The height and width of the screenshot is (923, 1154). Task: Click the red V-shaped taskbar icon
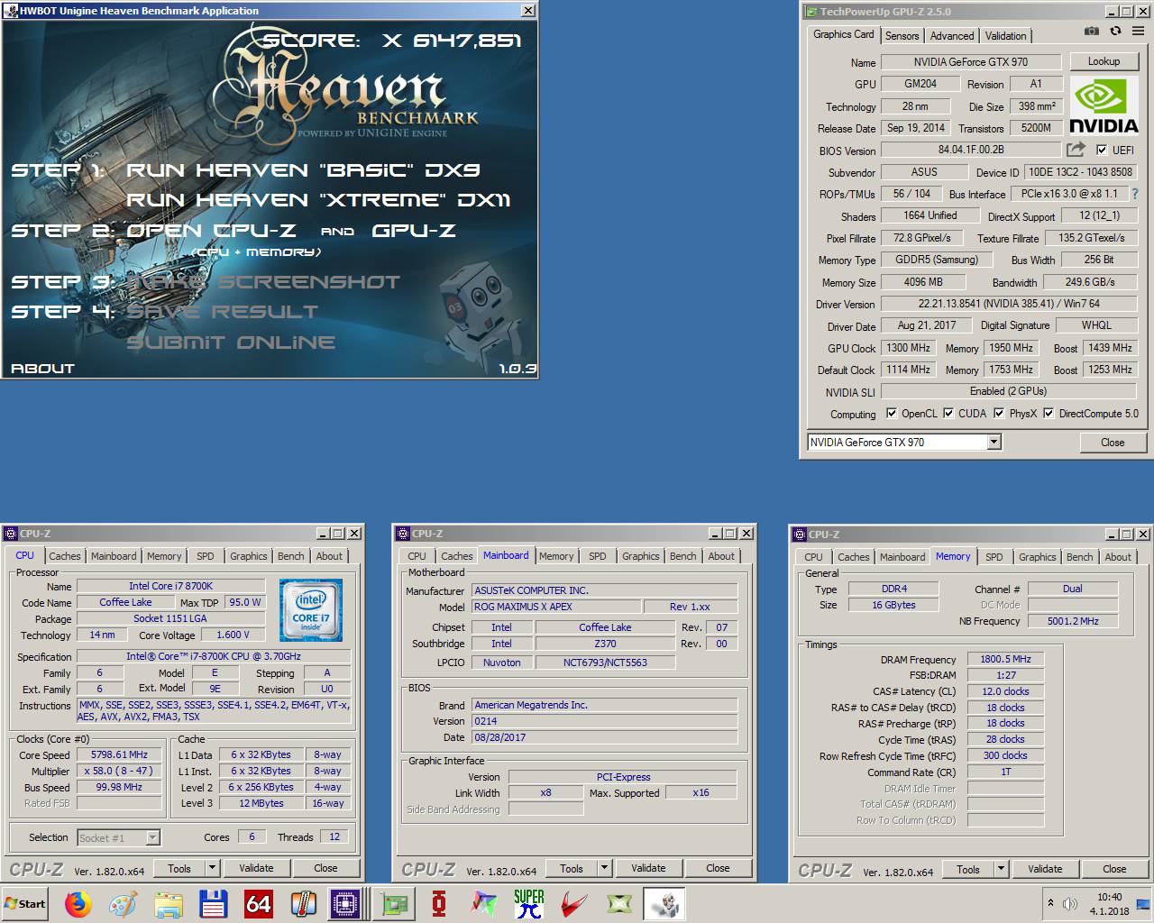(574, 903)
